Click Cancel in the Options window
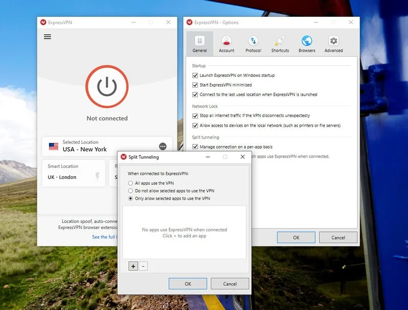Screen dimensions: 408x310 click(338, 238)
